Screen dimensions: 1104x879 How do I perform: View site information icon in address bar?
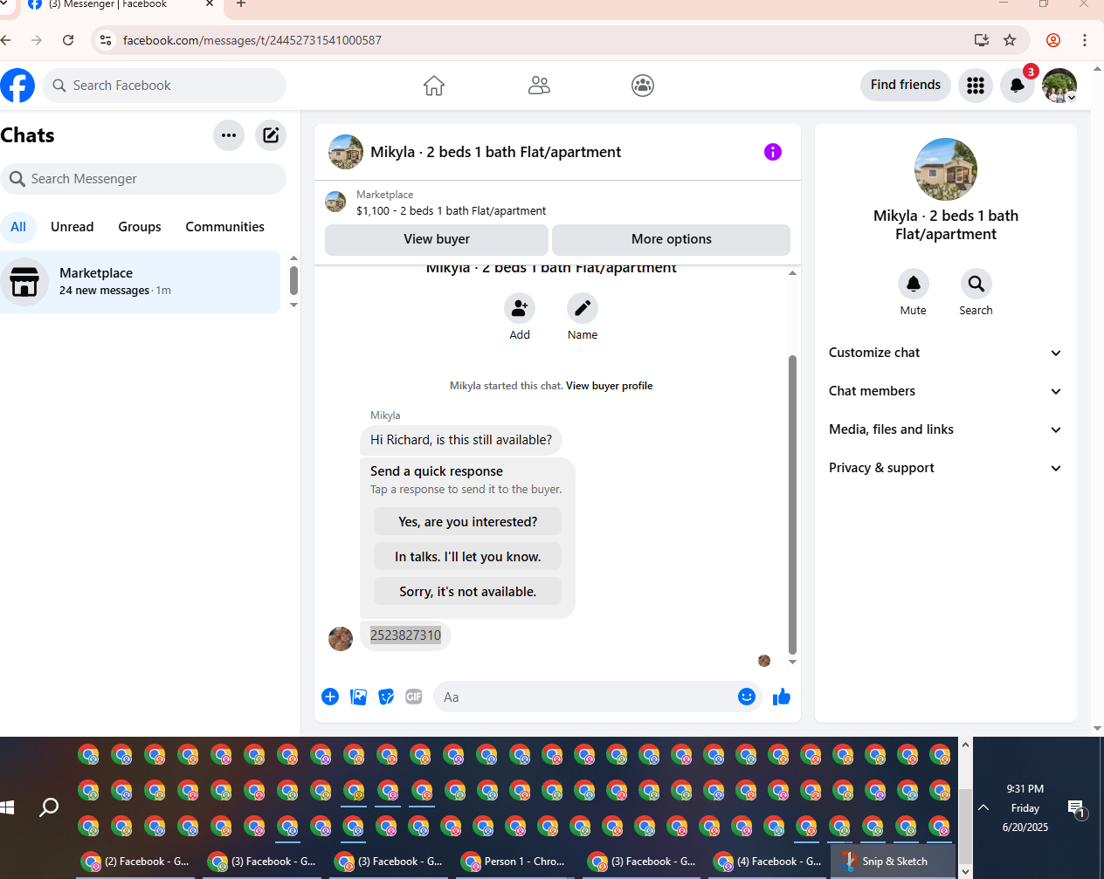point(106,40)
